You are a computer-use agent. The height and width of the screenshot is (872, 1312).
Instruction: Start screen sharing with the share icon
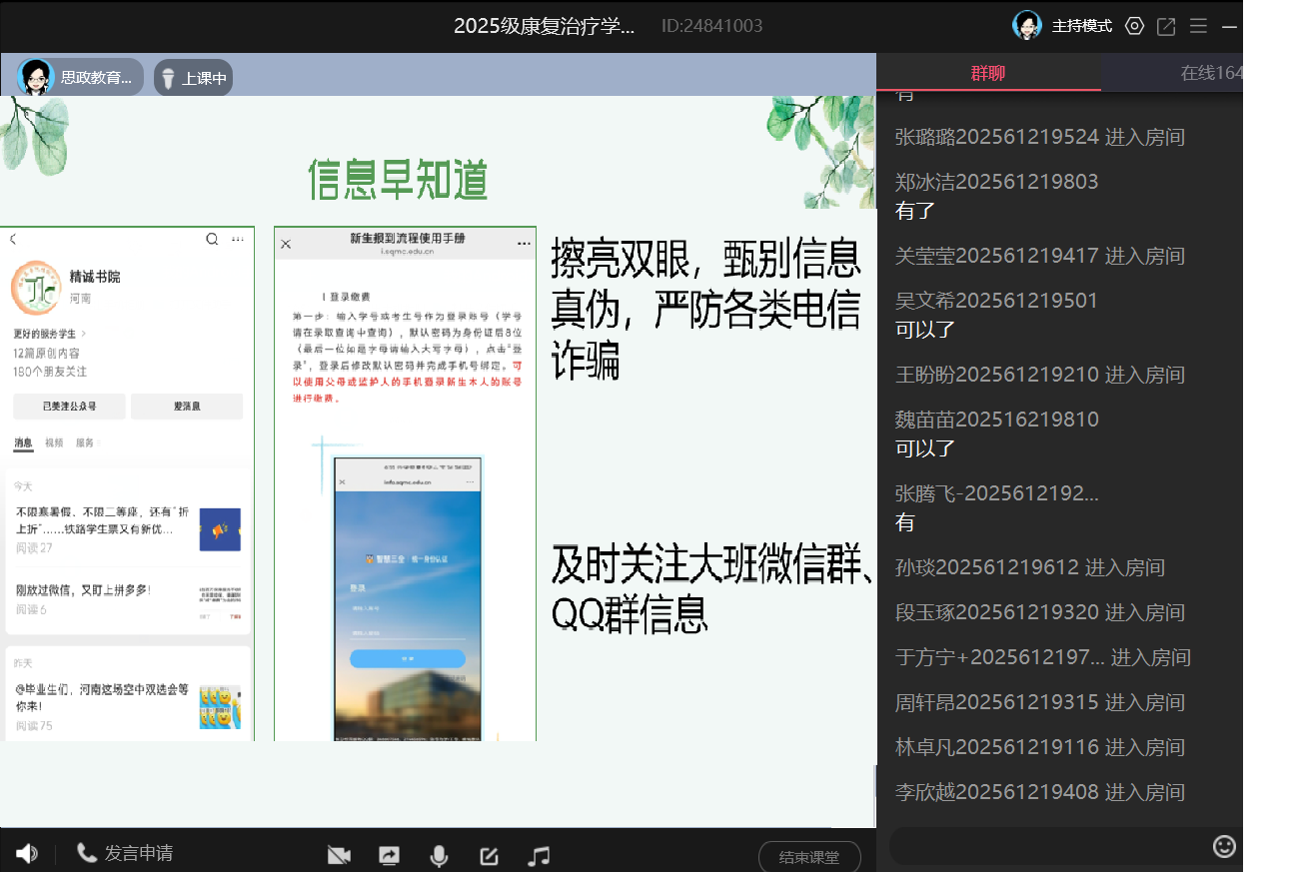tap(389, 856)
